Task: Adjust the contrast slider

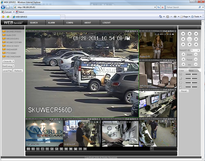Action: pos(191,79)
